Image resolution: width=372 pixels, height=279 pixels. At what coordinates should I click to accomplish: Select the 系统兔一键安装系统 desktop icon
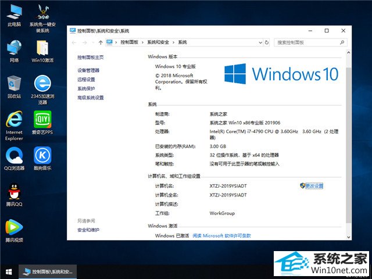[x=42, y=18]
